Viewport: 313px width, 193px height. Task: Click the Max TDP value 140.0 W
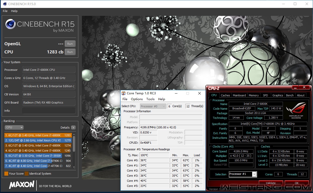(276, 109)
